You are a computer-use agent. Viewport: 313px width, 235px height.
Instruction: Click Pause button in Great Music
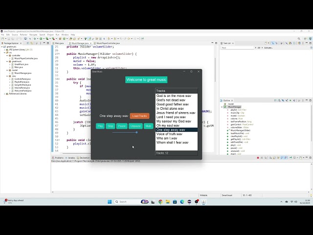122,126
